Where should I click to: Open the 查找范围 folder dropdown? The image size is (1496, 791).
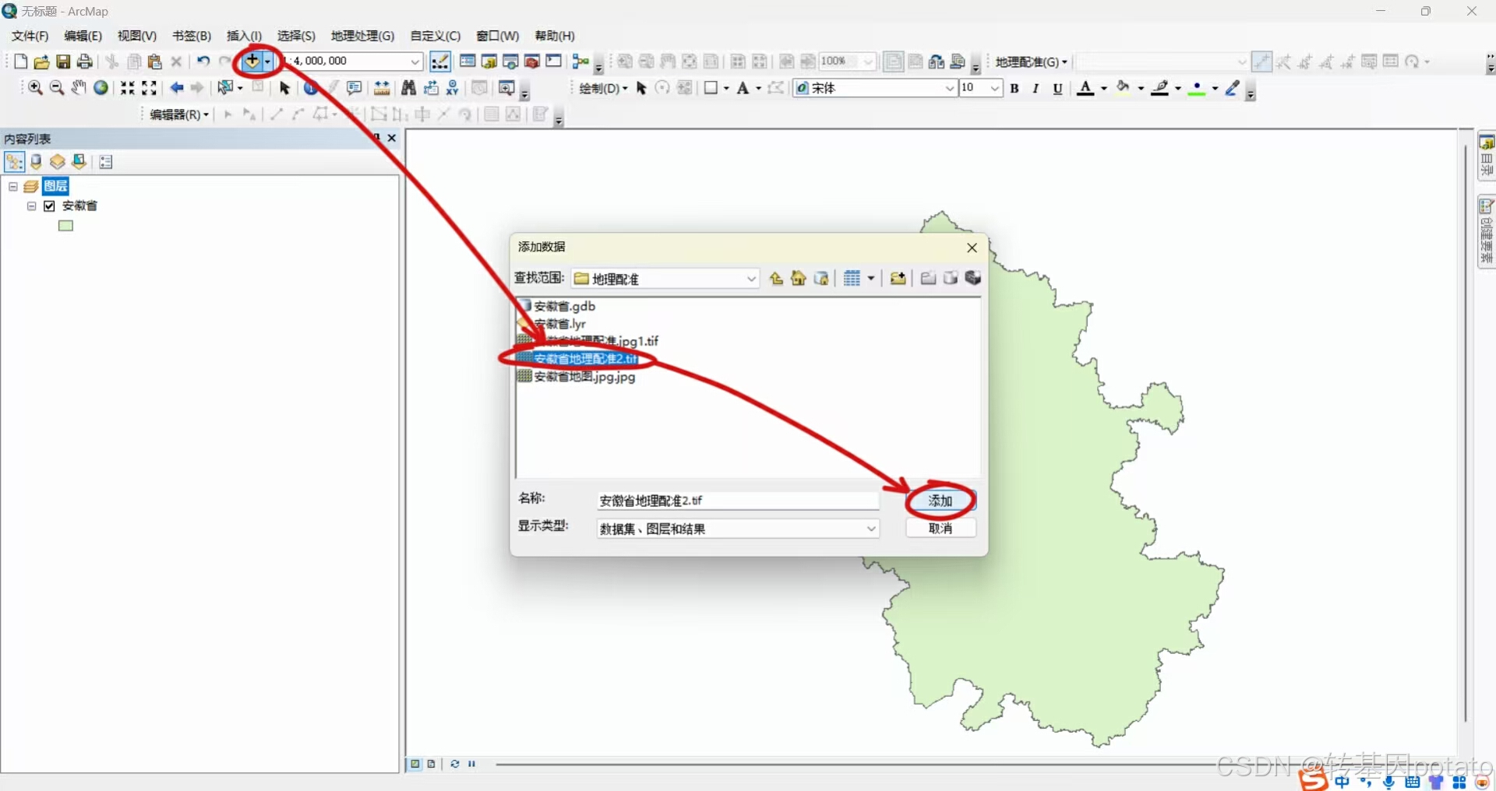click(x=751, y=279)
